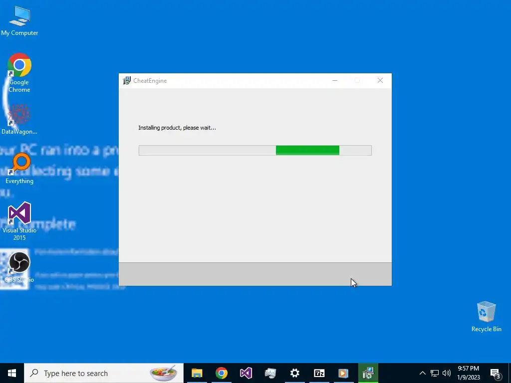Open the DataWagon desktop shortcut

point(19,120)
